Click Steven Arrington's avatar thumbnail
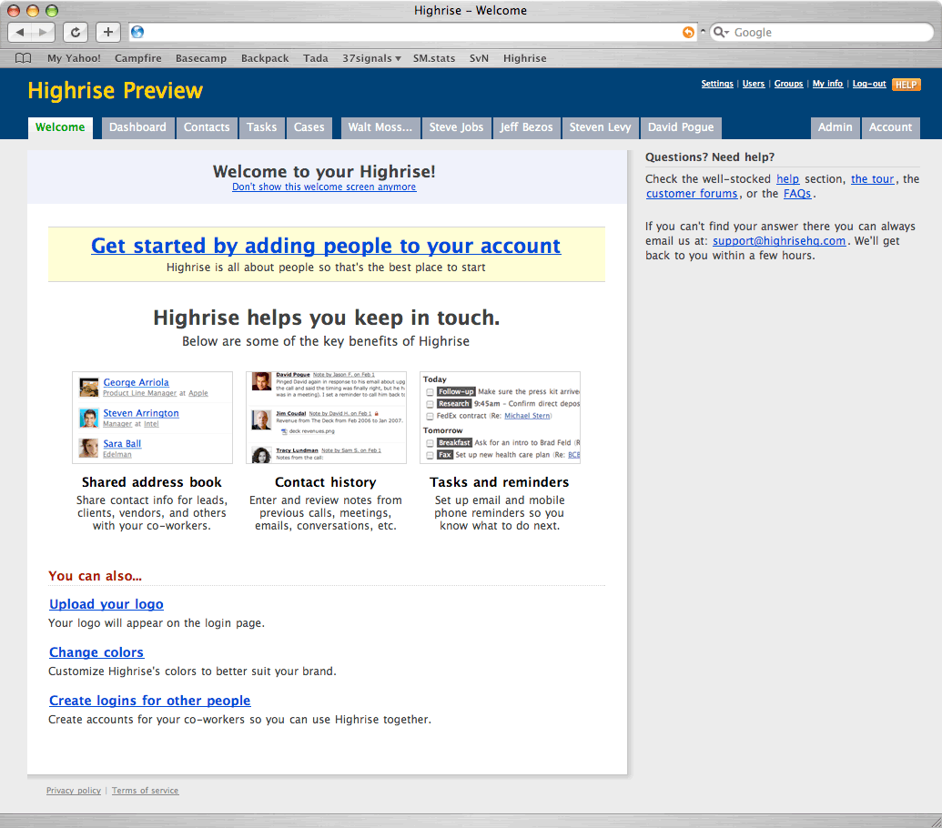 click(x=89, y=418)
